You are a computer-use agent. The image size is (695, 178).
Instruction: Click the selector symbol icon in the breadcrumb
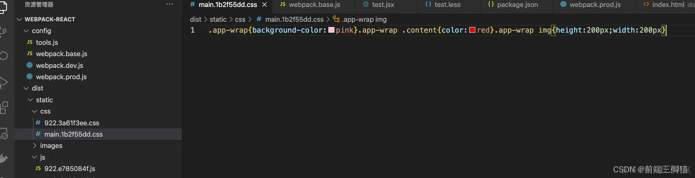pos(336,19)
